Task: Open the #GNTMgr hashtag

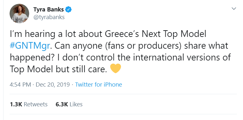Action: (x=30, y=46)
